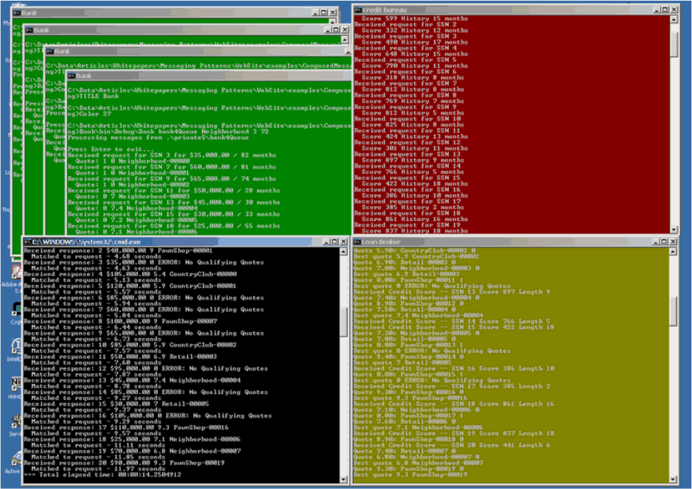The height and width of the screenshot is (489, 692).
Task: Click scroll-up arrow in credit bureau window
Action: click(674, 19)
